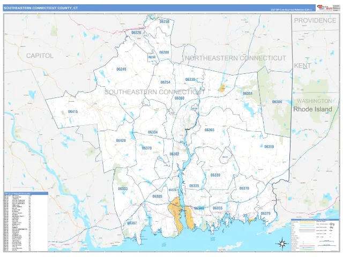Screen dimensions: 343x257
Task: Select ZIP code label 06365
Action: pos(210,130)
